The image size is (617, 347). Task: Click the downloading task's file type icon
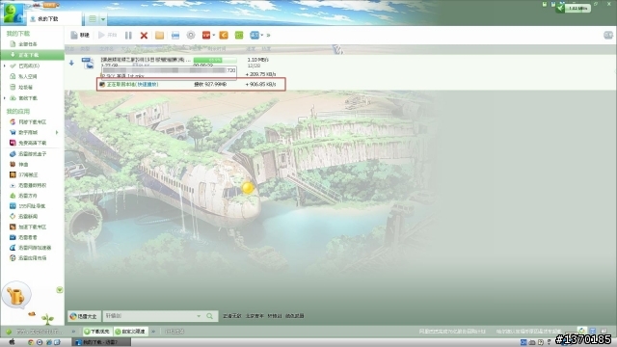(88, 63)
